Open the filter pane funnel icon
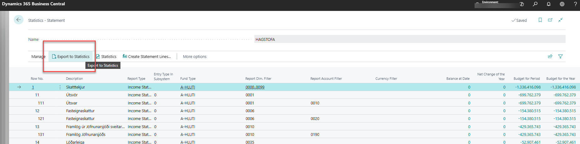 pos(561,56)
